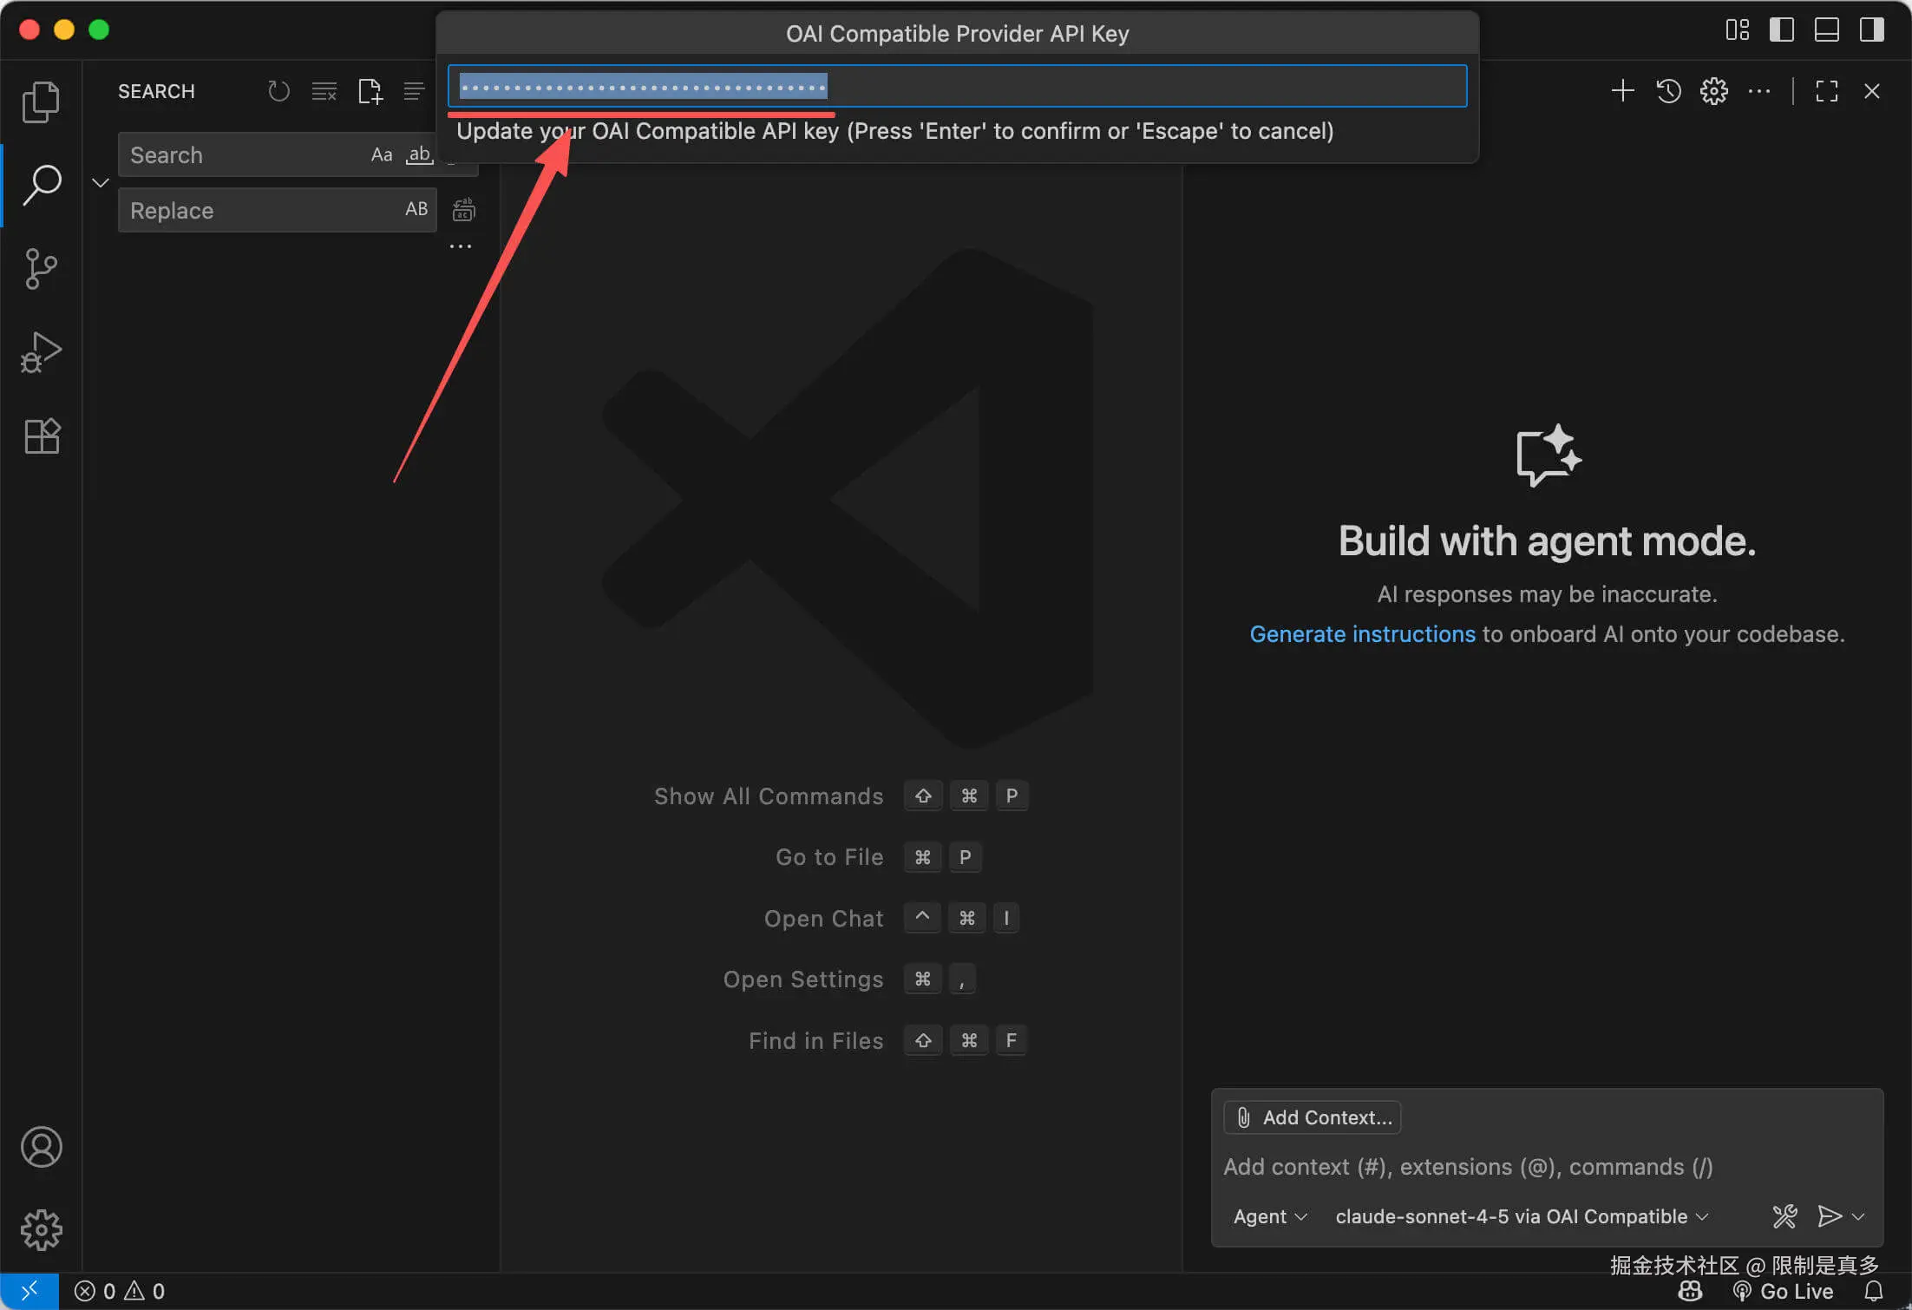Viewport: 1912px width, 1310px height.
Task: Click the new chat plus icon
Action: [1622, 91]
